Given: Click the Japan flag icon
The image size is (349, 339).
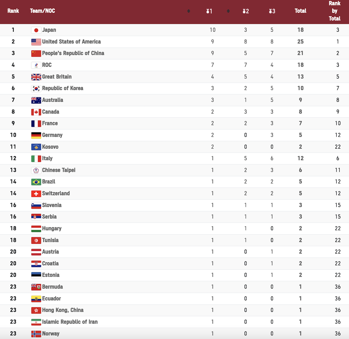Looking at the screenshot, I should point(36,30).
